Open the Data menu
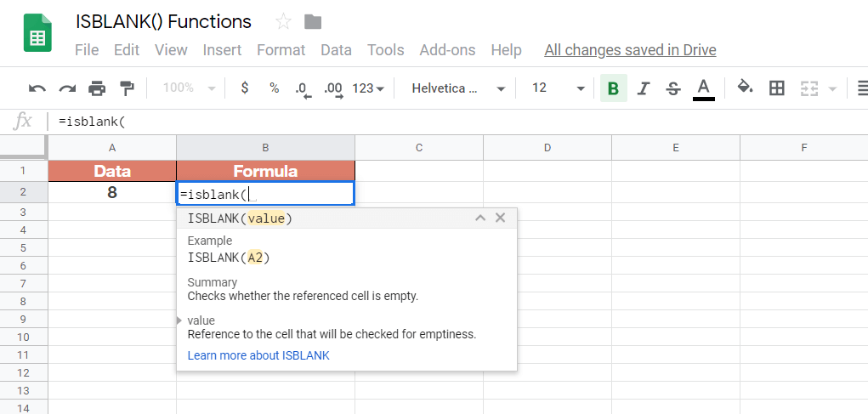The height and width of the screenshot is (414, 868). pyautogui.click(x=336, y=50)
